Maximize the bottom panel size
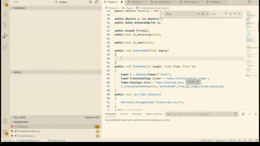 (249, 114)
